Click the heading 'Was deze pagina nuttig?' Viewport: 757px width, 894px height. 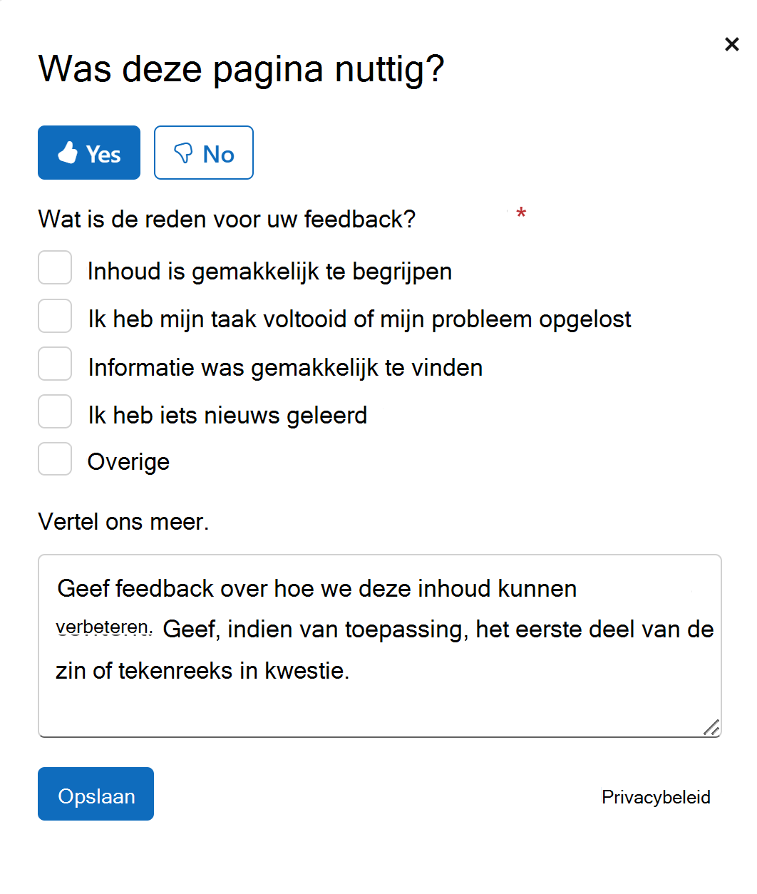click(x=241, y=68)
